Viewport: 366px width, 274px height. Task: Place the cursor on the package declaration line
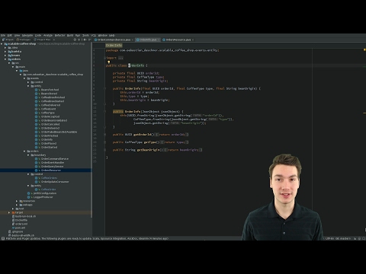coord(162,50)
